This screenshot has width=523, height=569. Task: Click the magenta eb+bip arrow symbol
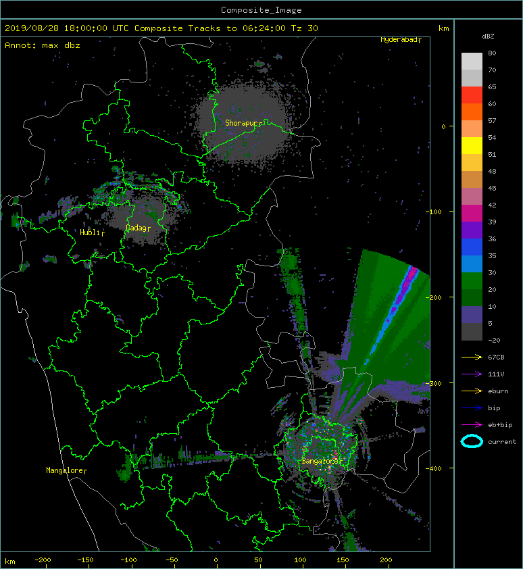tap(472, 424)
